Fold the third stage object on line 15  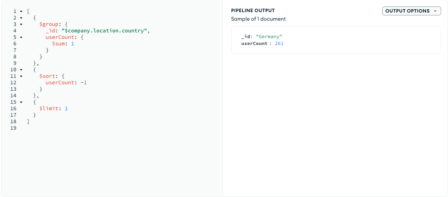click(21, 102)
